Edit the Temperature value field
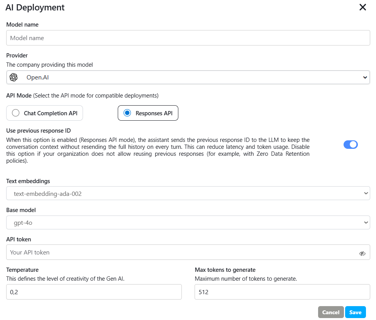 (x=94, y=292)
